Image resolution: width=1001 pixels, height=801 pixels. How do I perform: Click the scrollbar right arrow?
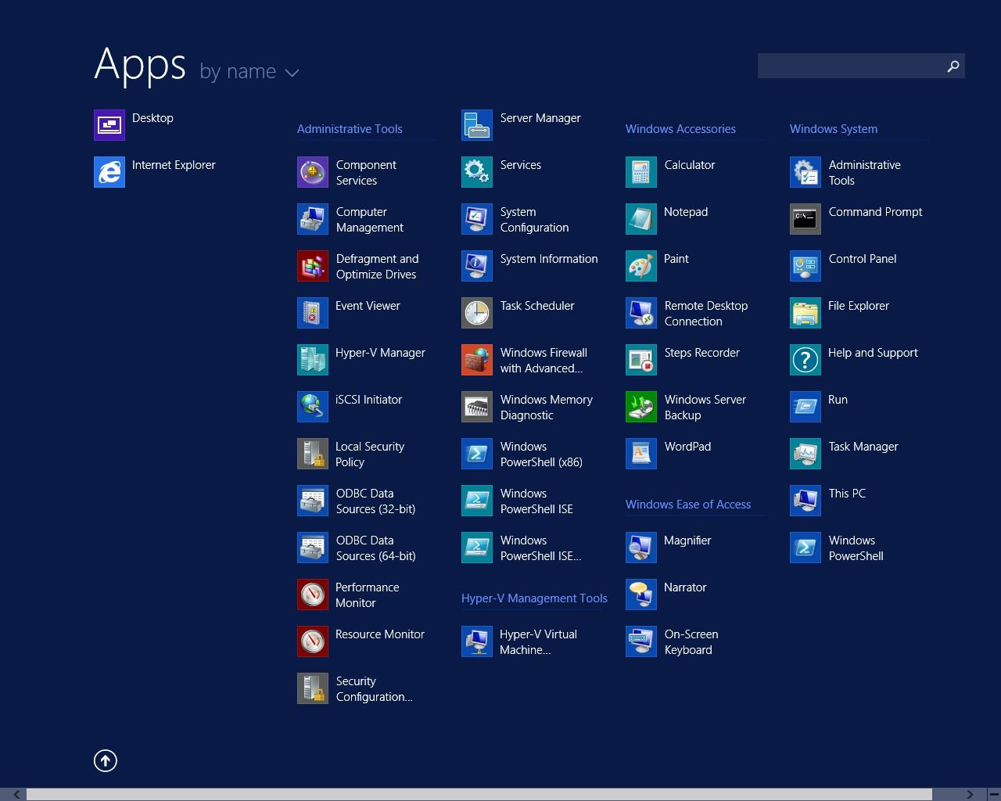click(971, 794)
